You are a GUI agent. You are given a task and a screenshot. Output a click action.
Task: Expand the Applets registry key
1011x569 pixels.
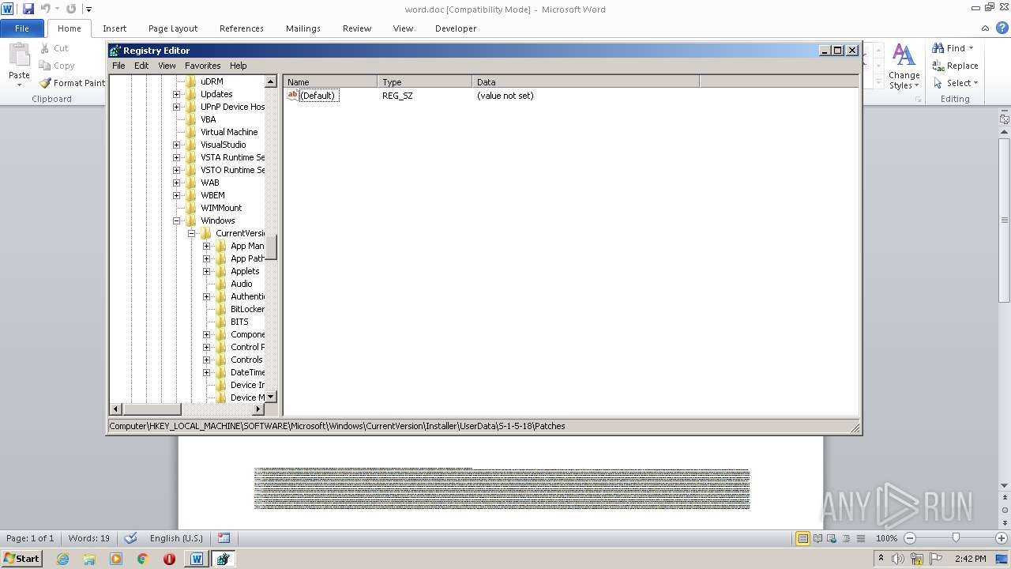[x=207, y=271]
